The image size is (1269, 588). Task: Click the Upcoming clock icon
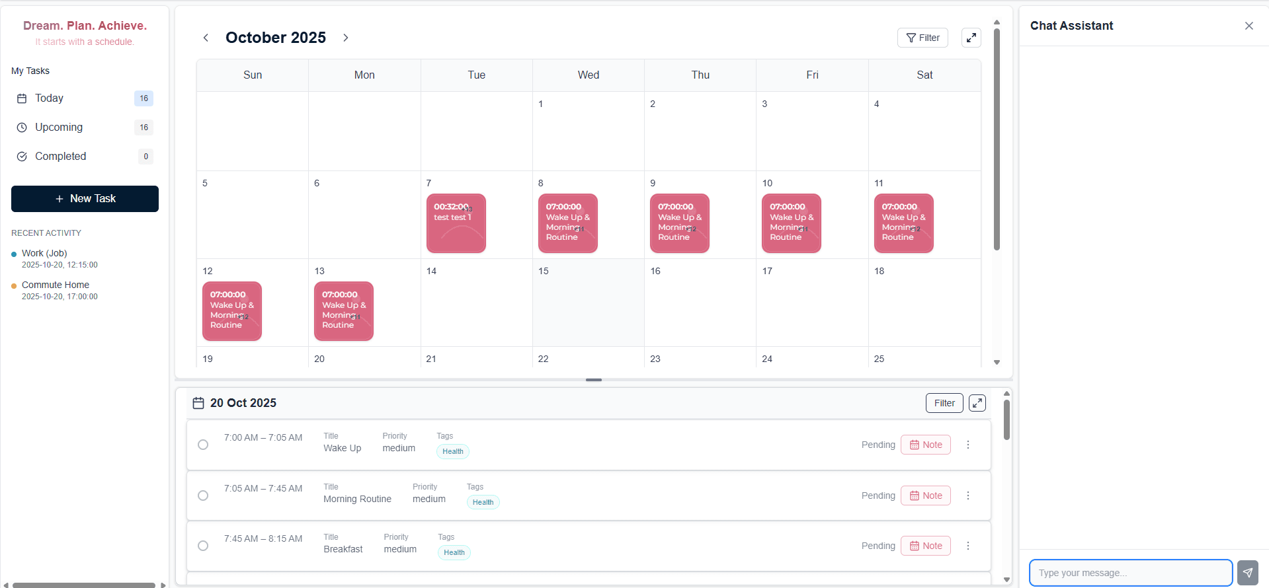tap(22, 128)
